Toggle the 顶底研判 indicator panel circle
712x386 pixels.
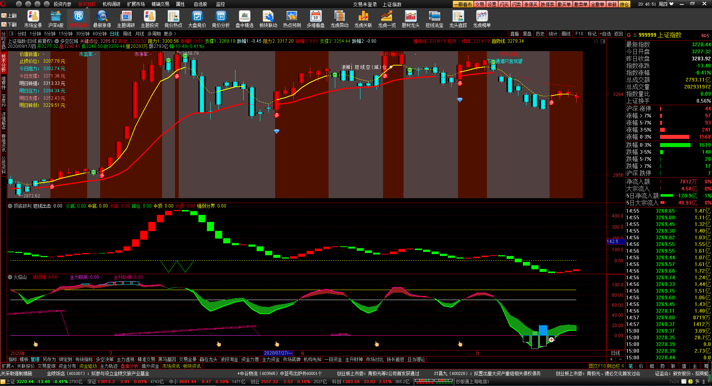[x=10, y=206]
